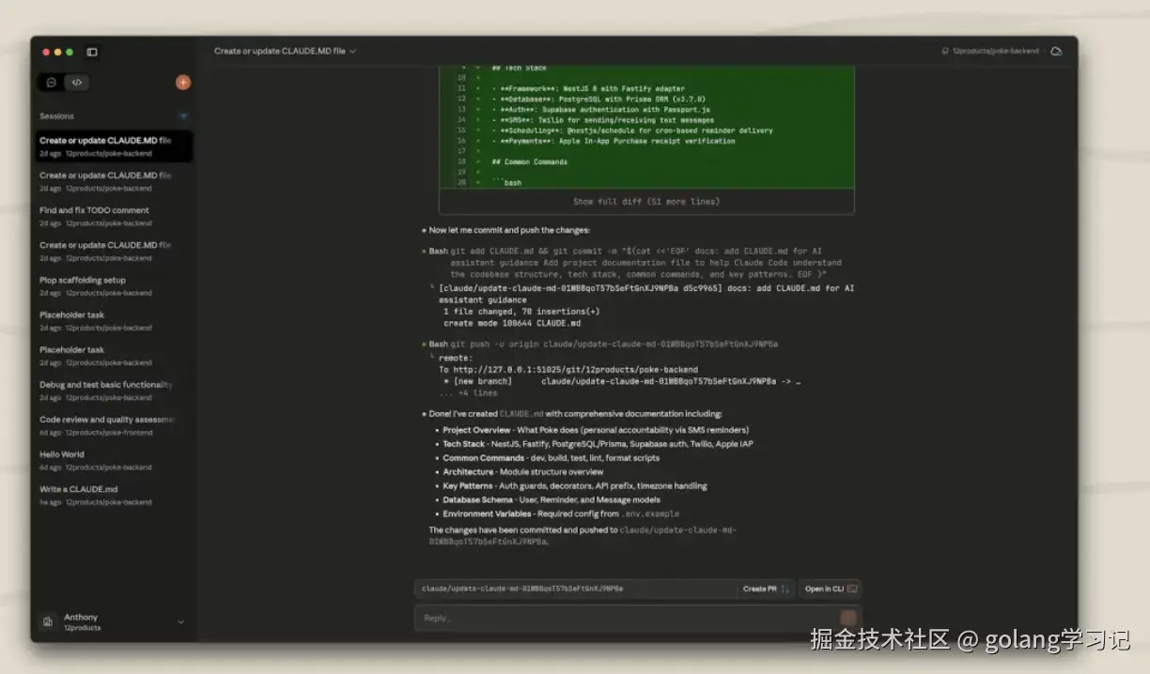Open the 12products/poke-backend repo label in header

tap(991, 52)
